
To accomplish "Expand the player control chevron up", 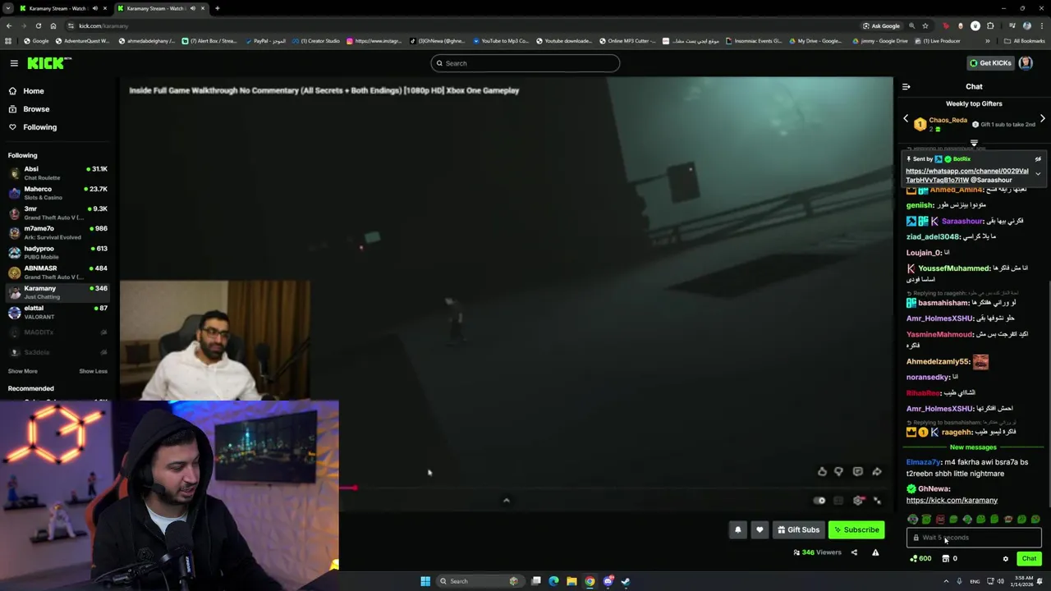I will 506,500.
